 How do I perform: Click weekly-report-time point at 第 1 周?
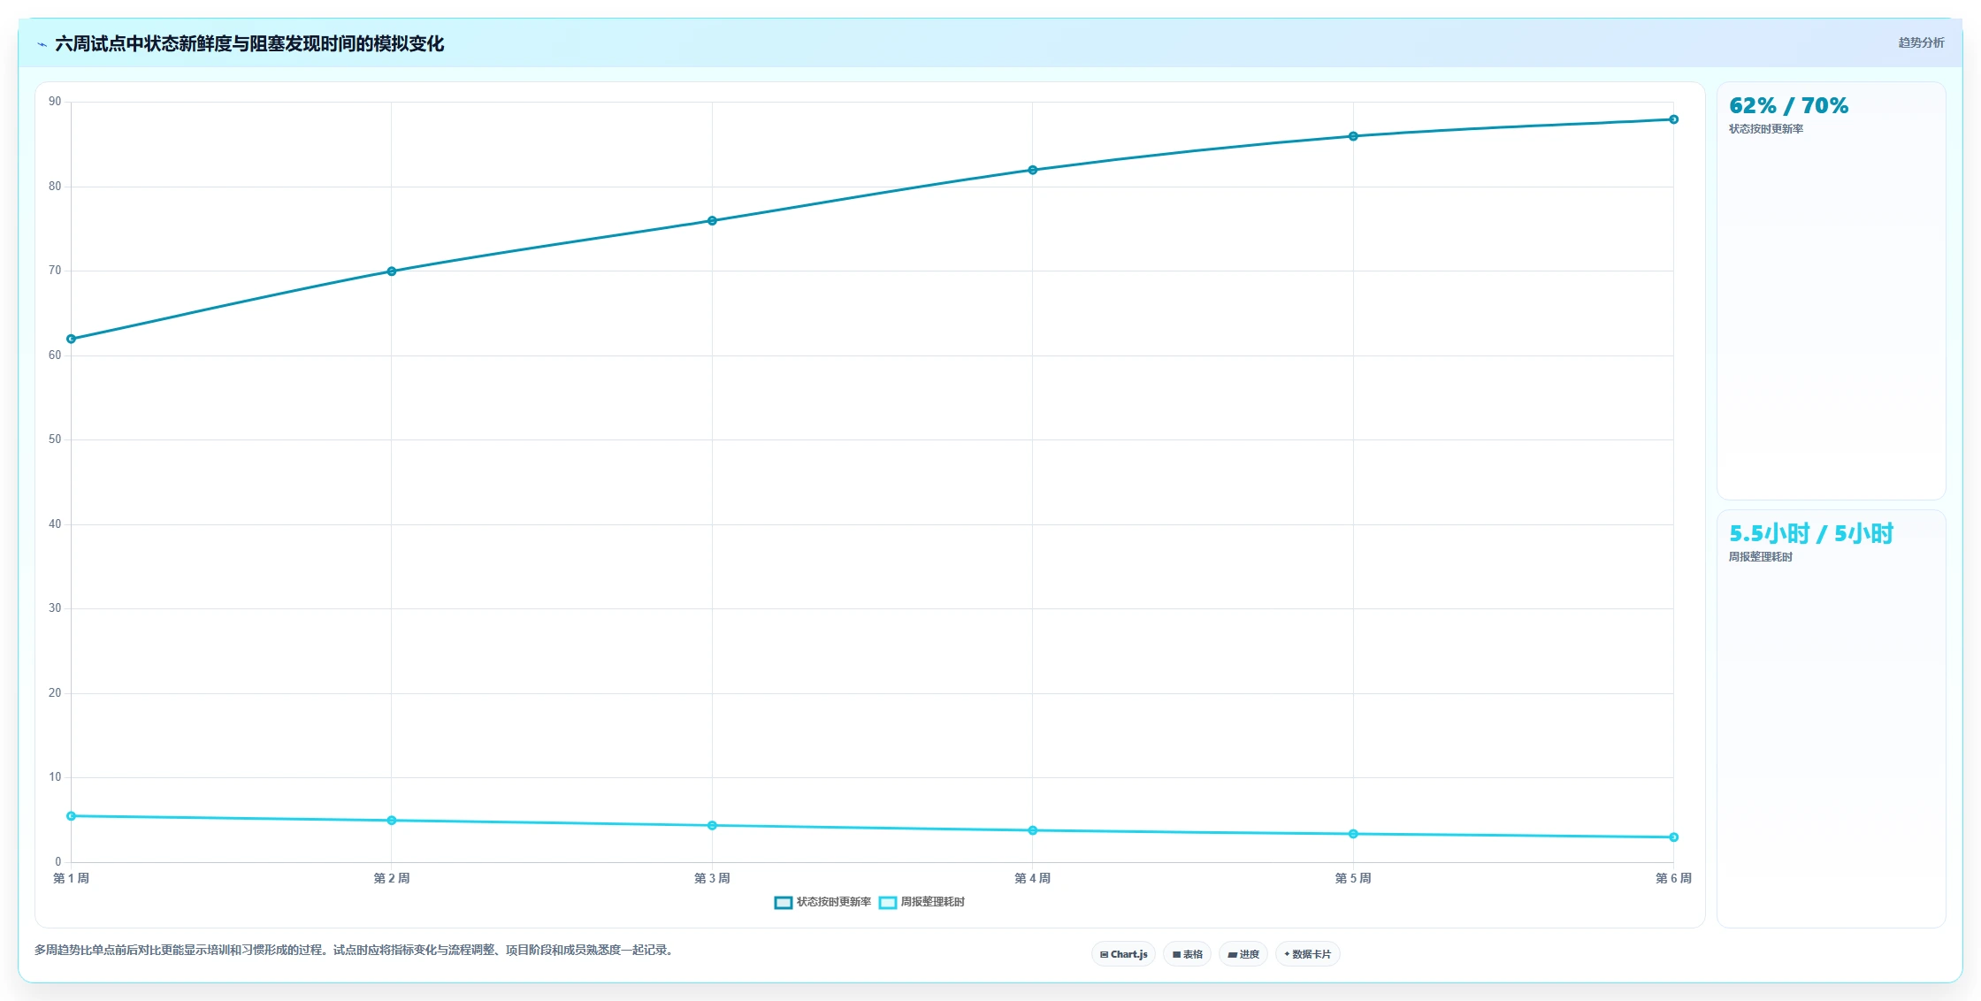[x=72, y=816]
